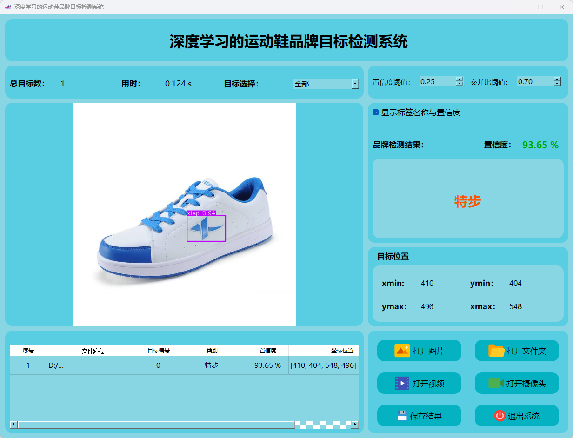Click the xmax value 548
The width and height of the screenshot is (573, 438).
(515, 306)
